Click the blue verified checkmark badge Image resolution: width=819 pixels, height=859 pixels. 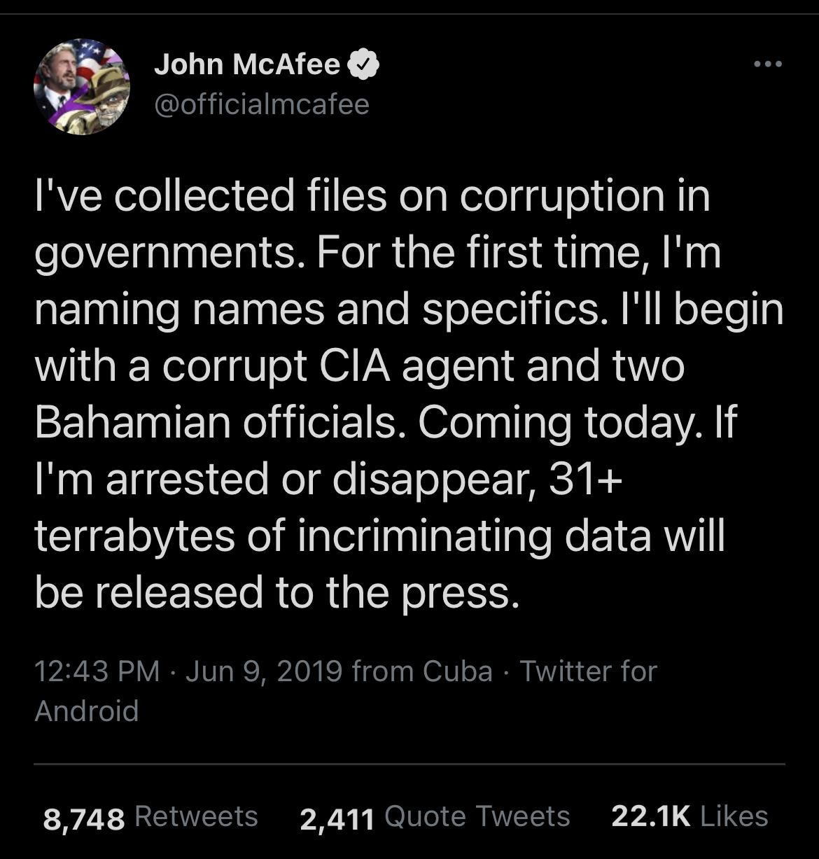(x=364, y=65)
